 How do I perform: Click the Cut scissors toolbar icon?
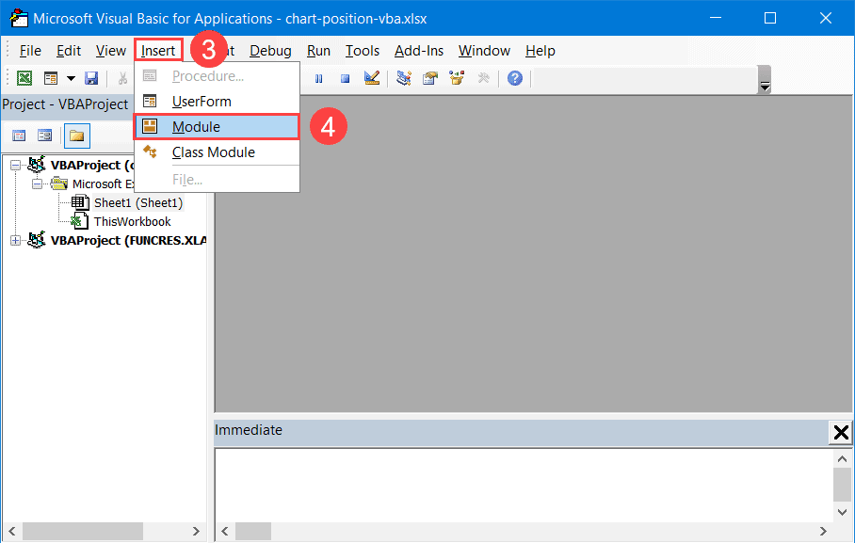(x=122, y=78)
